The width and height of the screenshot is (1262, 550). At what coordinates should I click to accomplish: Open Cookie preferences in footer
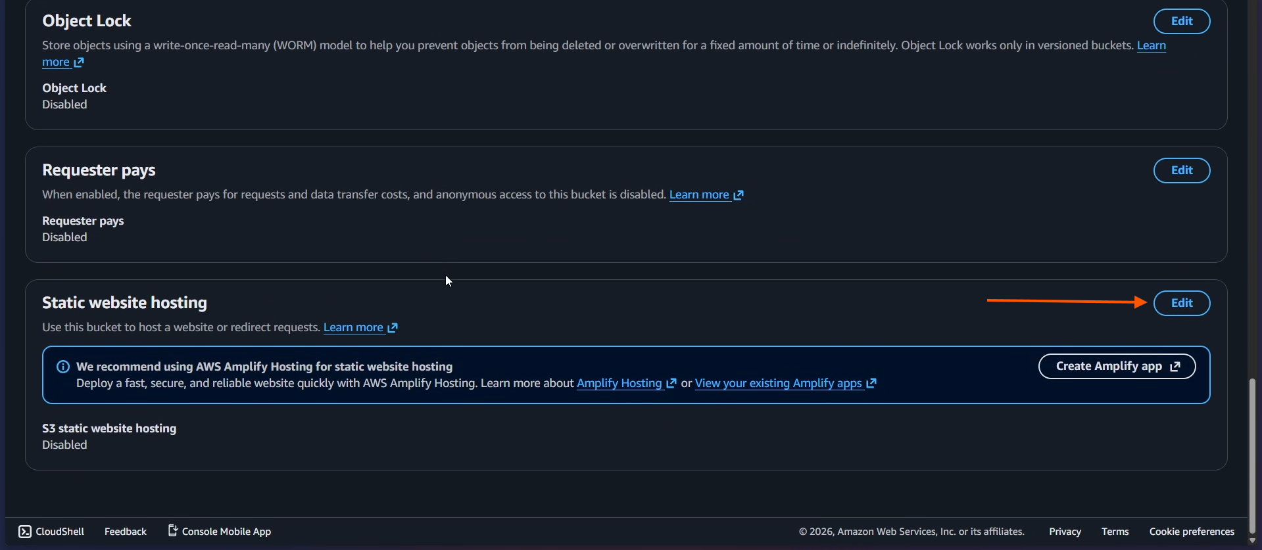click(1191, 532)
